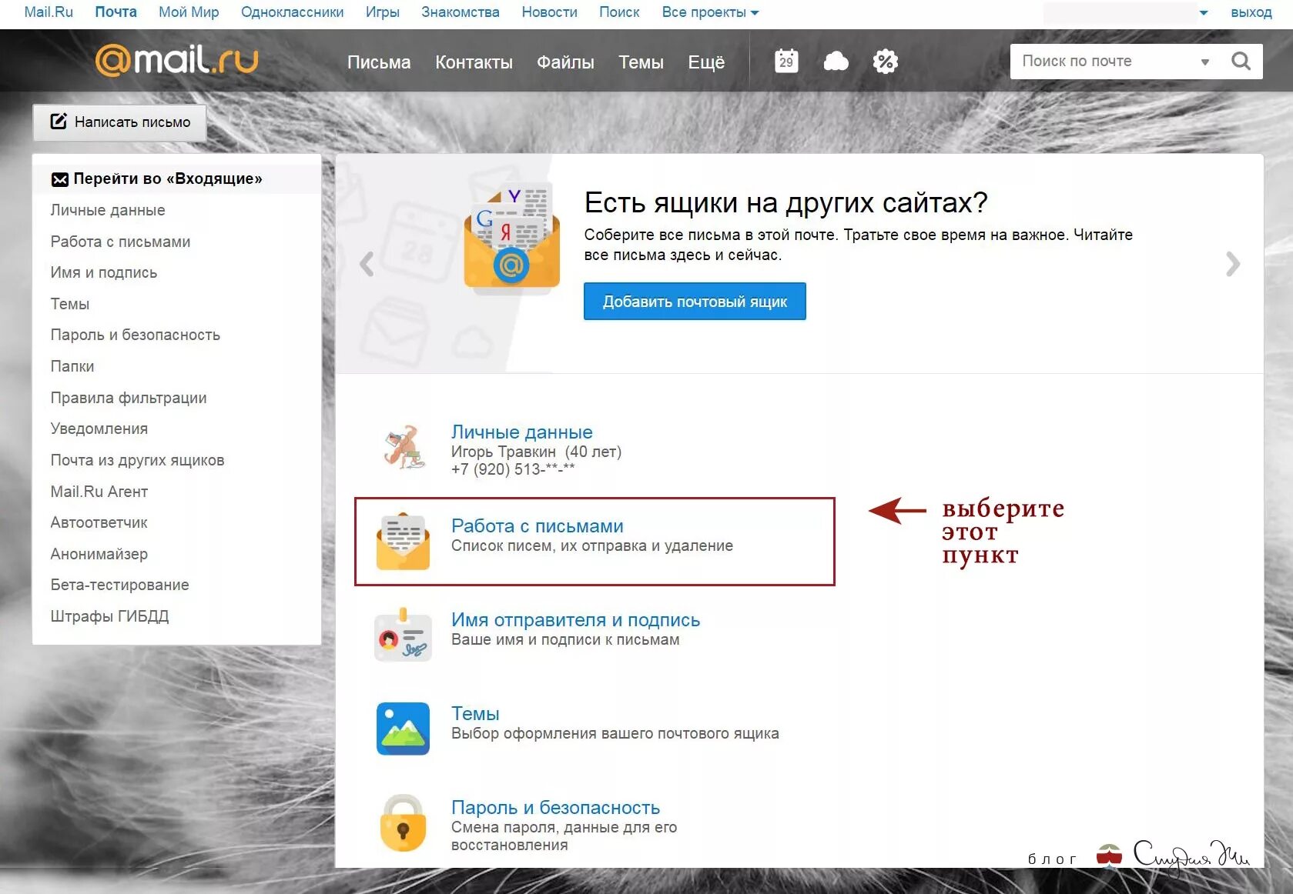This screenshot has height=894, width=1293.
Task: Select Пароль и безопасность in sidebar
Action: pyautogui.click(x=135, y=335)
